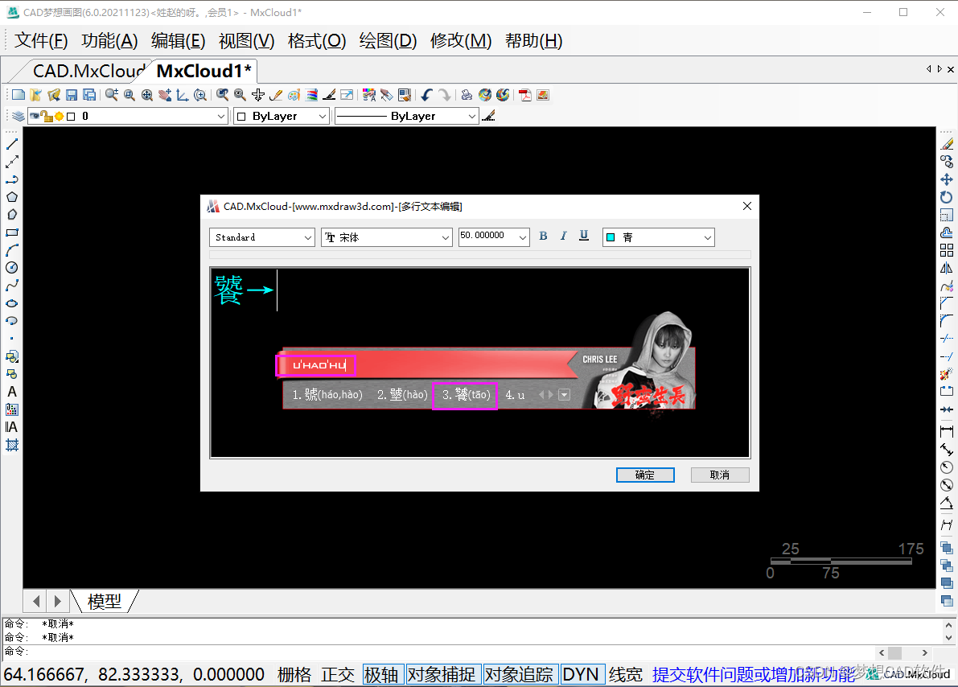Screen dimensions: 958x687
Task: Select the Rectangle drawing tool
Action: tap(11, 232)
